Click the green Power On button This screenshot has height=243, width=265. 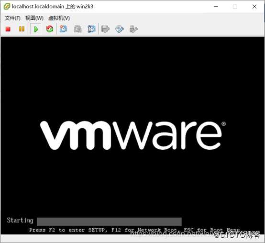point(36,29)
